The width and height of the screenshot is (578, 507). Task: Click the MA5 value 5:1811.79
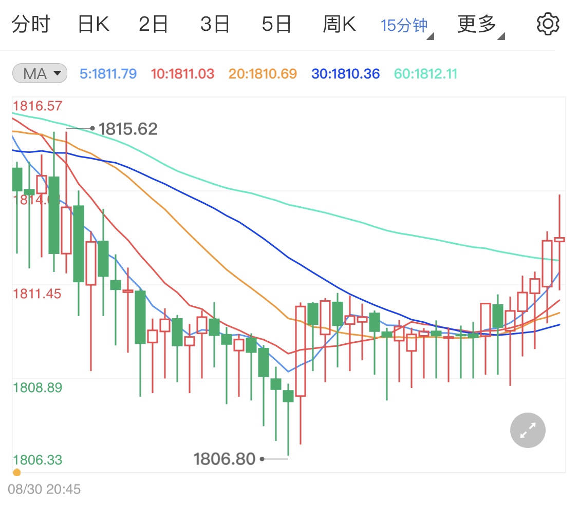coord(108,74)
